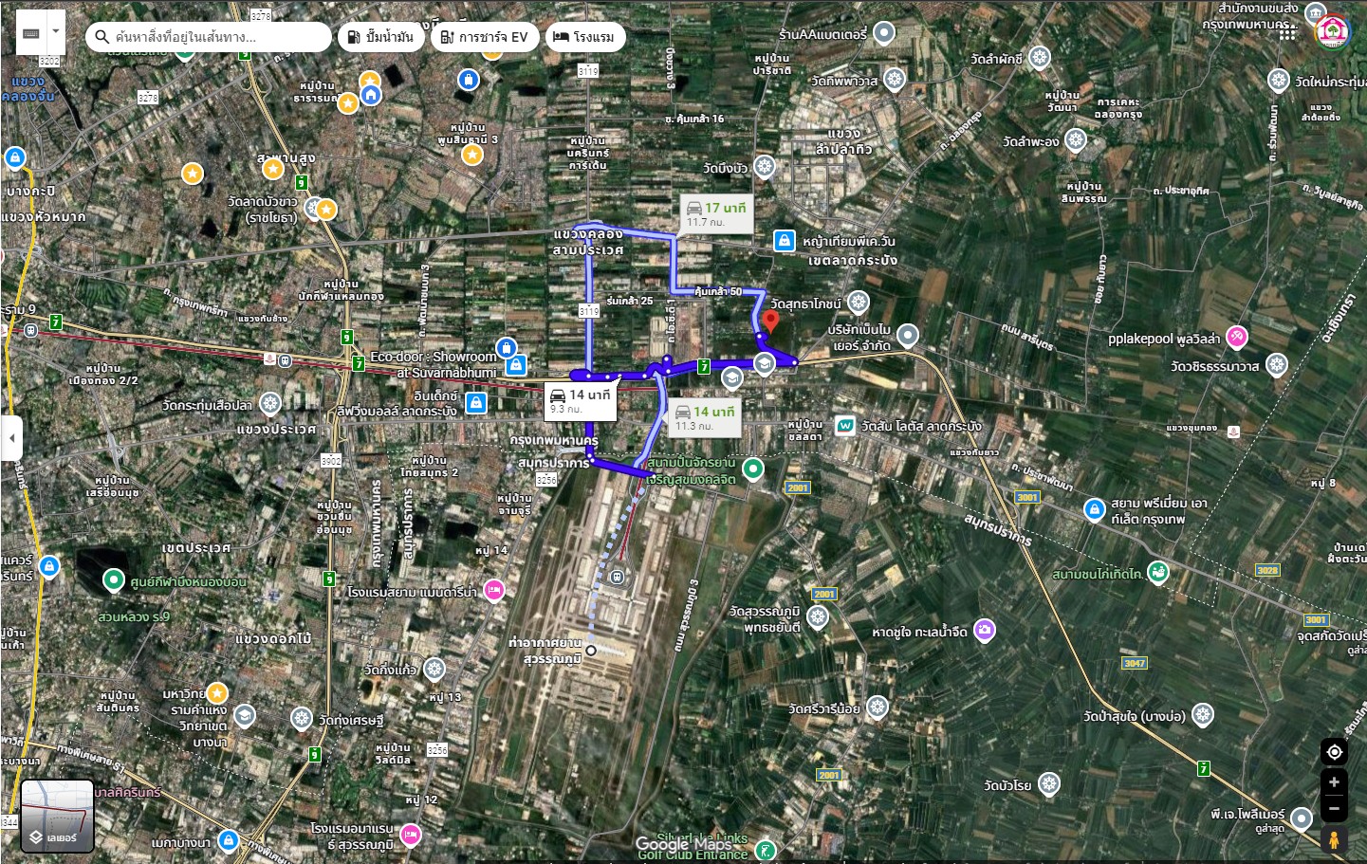Viewport: 1367px width, 864px height.
Task: Click the Suvarnabhumi airport origin circle marker
Action: point(591,651)
